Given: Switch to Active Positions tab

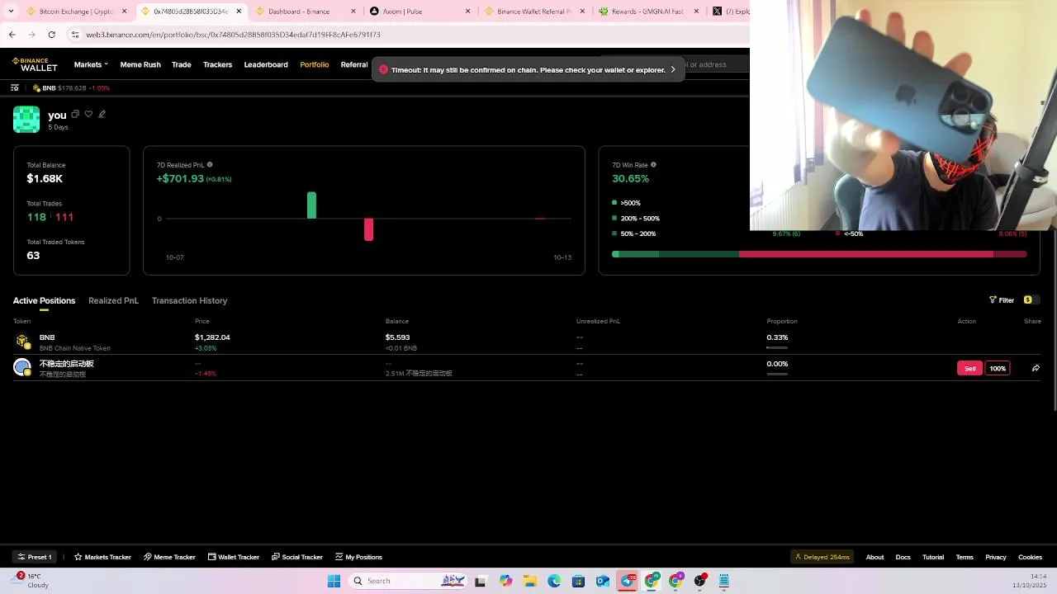Looking at the screenshot, I should [44, 300].
